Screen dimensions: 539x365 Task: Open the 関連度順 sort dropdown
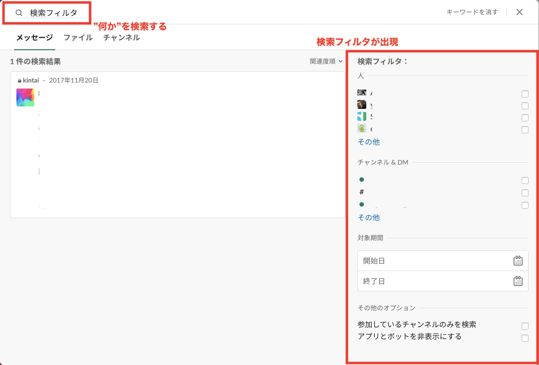(326, 62)
